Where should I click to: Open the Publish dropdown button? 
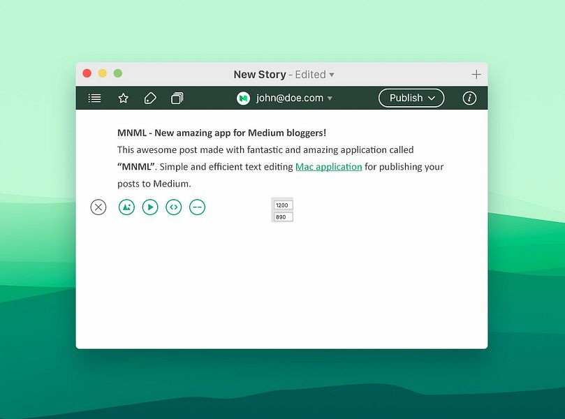click(x=411, y=98)
